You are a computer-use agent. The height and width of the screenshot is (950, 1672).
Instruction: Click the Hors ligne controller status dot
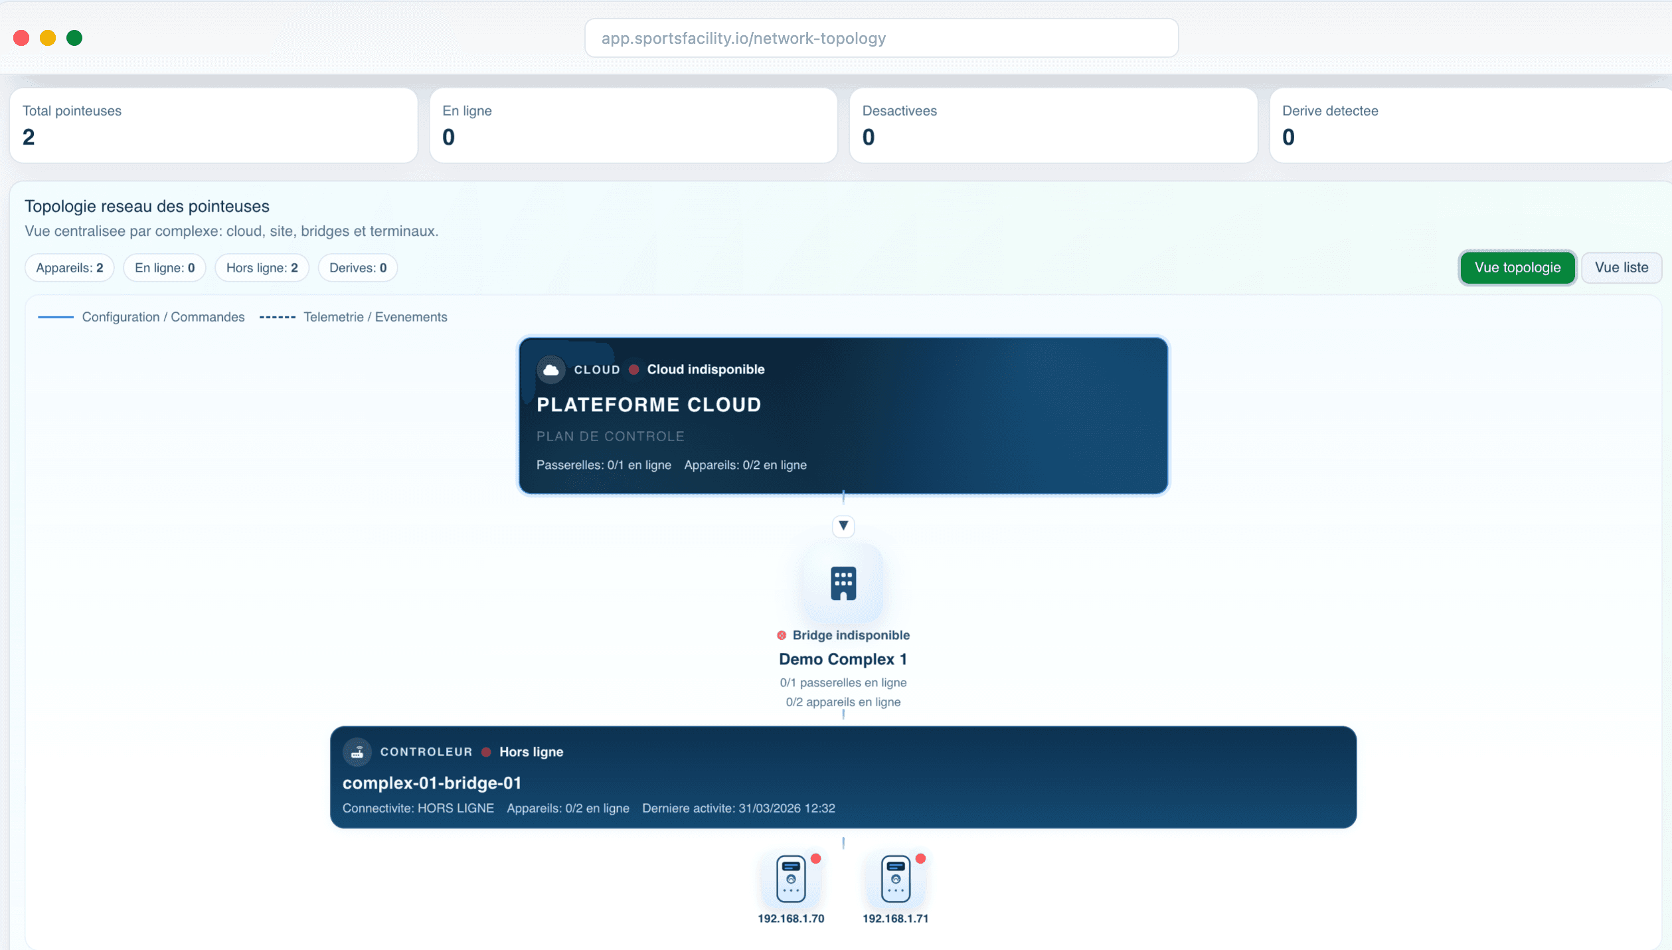coord(486,752)
